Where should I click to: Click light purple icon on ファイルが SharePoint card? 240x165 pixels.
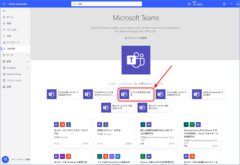[x=112, y=156]
